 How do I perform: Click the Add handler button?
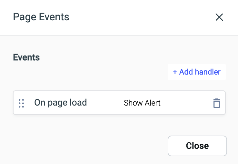[x=196, y=72]
